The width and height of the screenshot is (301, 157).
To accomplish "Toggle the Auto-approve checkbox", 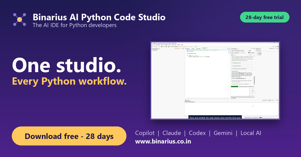I will click(249, 53).
